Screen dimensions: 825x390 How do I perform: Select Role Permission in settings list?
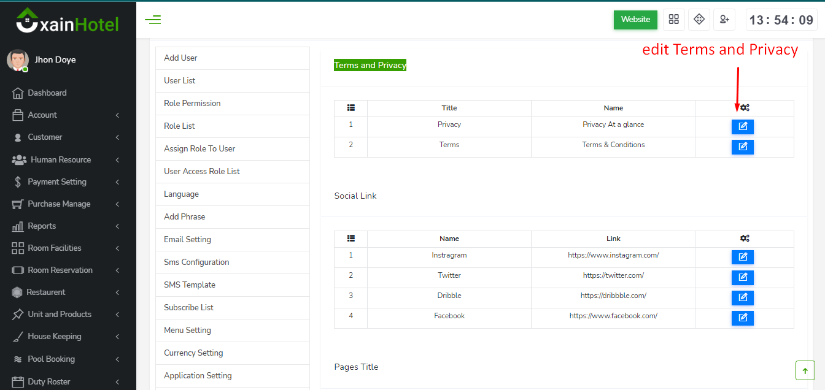click(192, 104)
